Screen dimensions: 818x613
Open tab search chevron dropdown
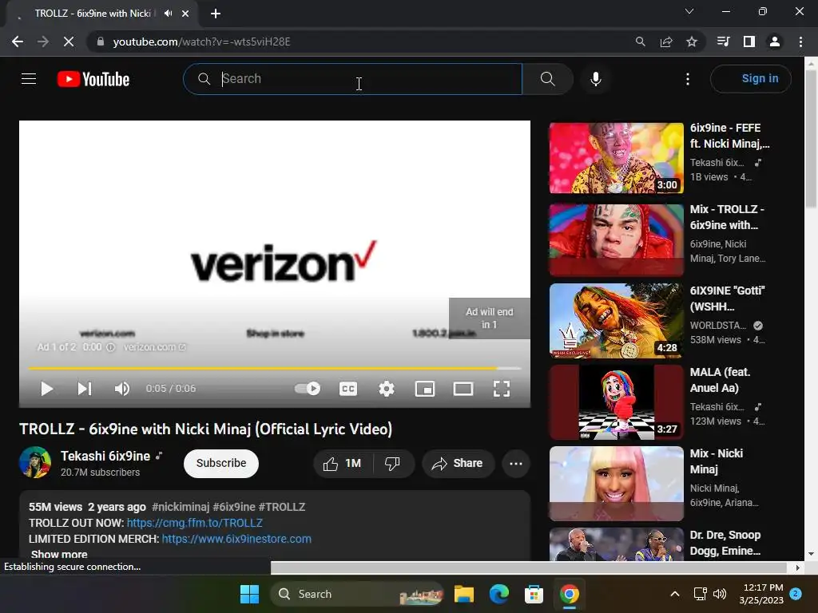pos(689,11)
